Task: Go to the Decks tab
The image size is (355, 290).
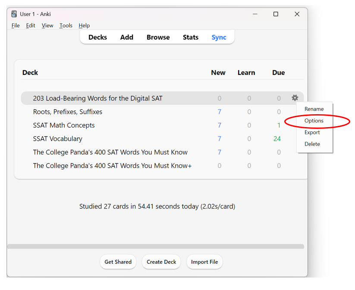Action: coord(97,37)
